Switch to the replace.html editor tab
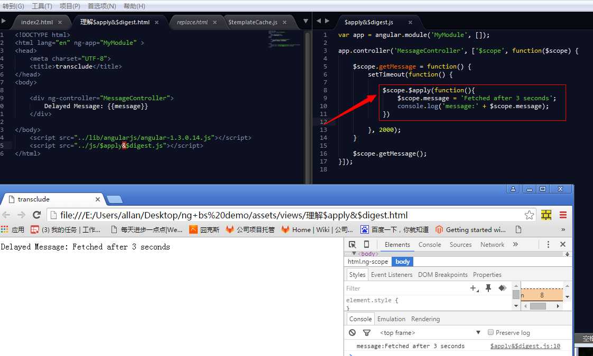Image resolution: width=593 pixels, height=356 pixels. 192,22
